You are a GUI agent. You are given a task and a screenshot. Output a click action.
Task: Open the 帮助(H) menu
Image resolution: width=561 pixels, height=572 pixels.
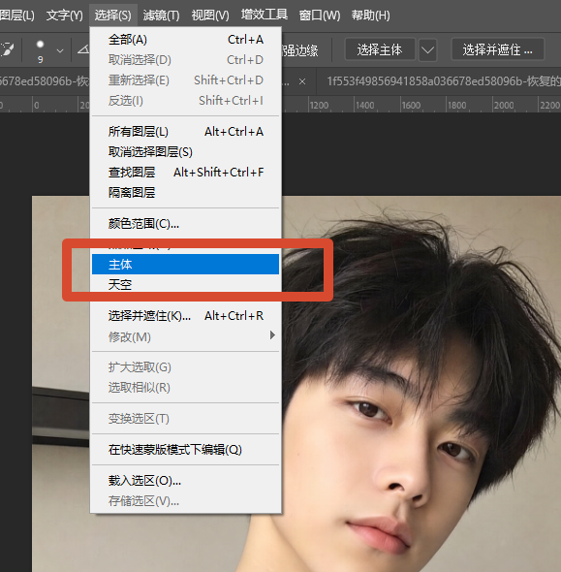pyautogui.click(x=370, y=16)
